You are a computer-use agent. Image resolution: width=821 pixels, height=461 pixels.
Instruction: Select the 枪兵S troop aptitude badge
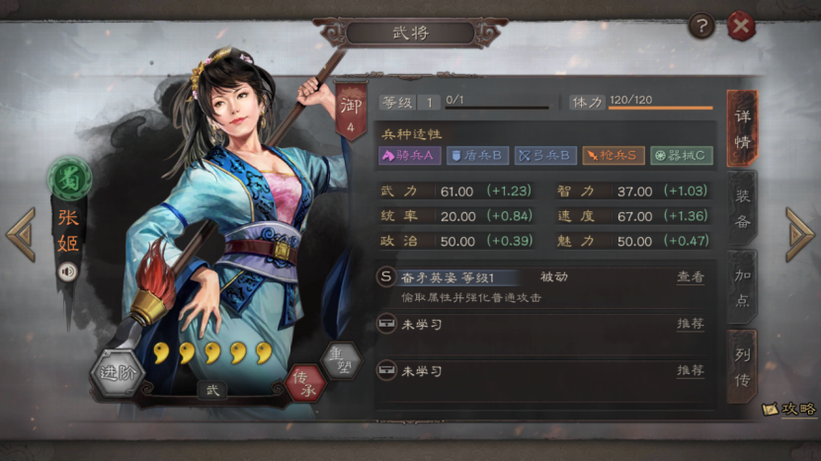[614, 155]
